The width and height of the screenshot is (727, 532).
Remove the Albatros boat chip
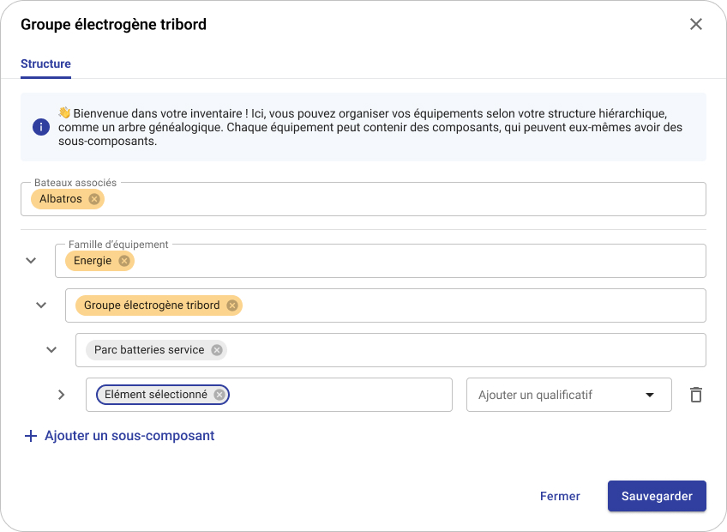(93, 198)
